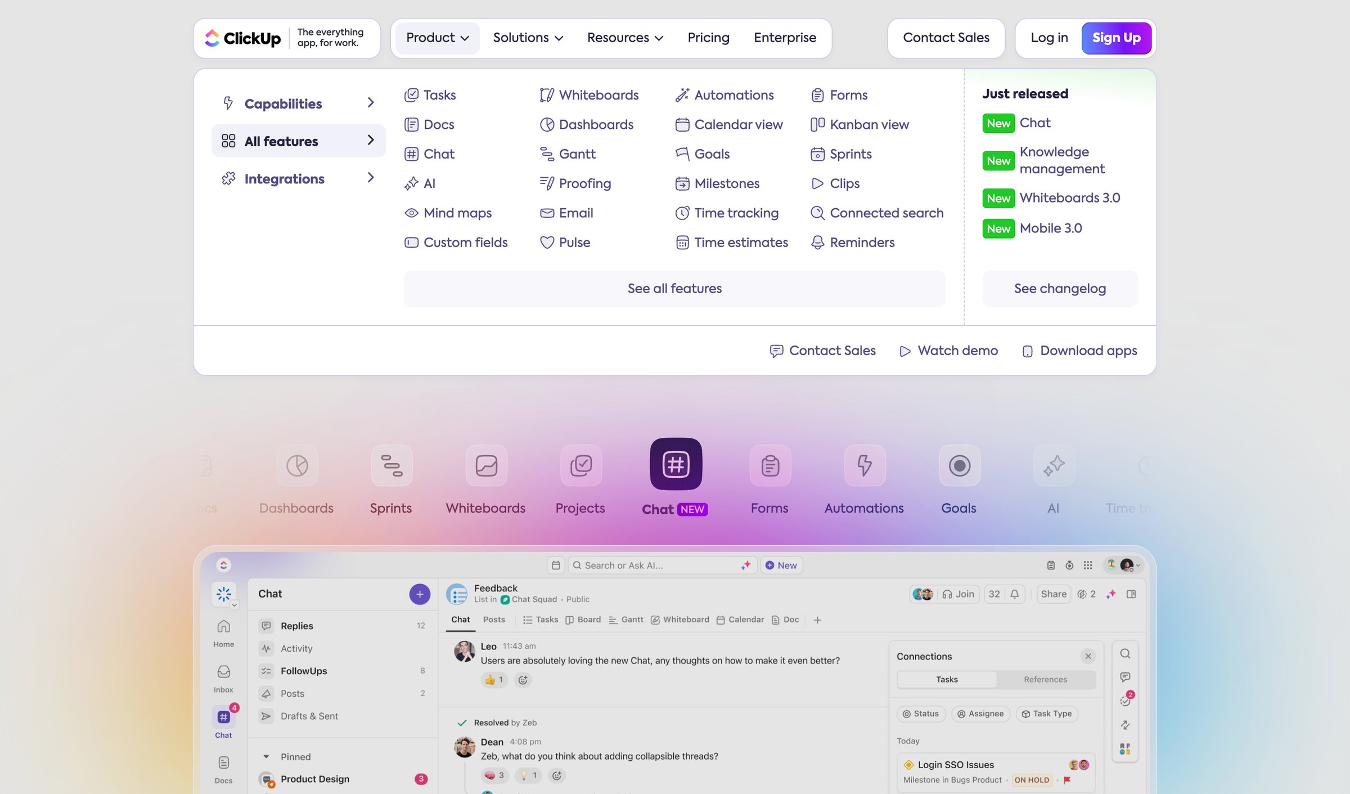
Task: Select the Sprints carousel icon
Action: [x=391, y=465]
